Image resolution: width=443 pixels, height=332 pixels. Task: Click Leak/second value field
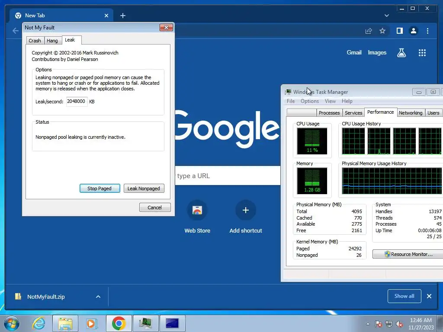77,101
